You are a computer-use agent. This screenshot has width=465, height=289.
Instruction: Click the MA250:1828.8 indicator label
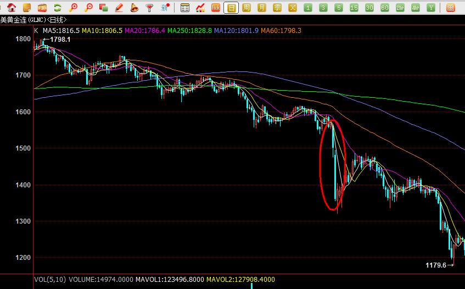click(x=189, y=30)
